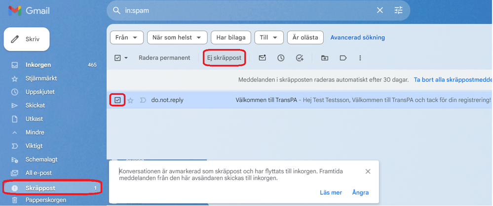Image resolution: width=493 pixels, height=206 pixels.
Task: Open the three-dot more menu
Action: [360, 58]
